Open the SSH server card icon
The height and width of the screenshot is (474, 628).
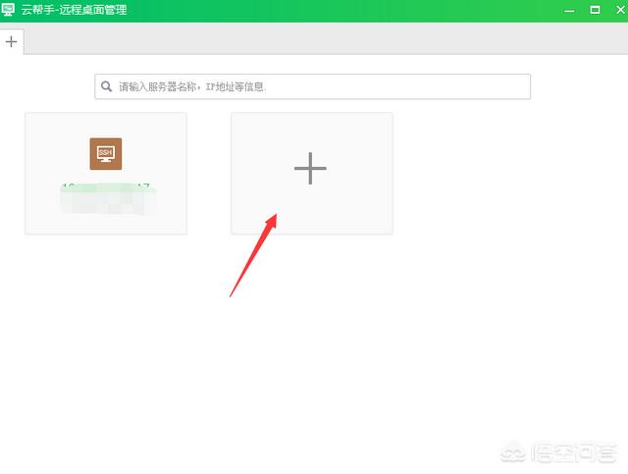coord(106,154)
